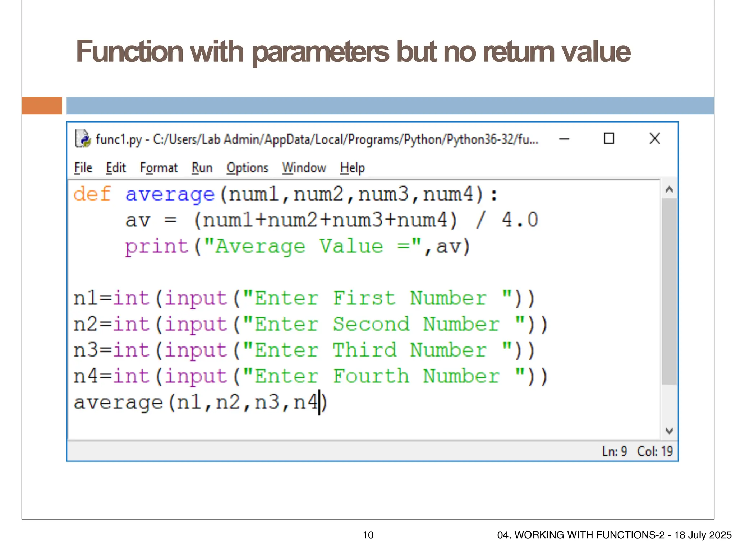Close the func1.py editor window
Screen dimensions: 736x552
655,138
